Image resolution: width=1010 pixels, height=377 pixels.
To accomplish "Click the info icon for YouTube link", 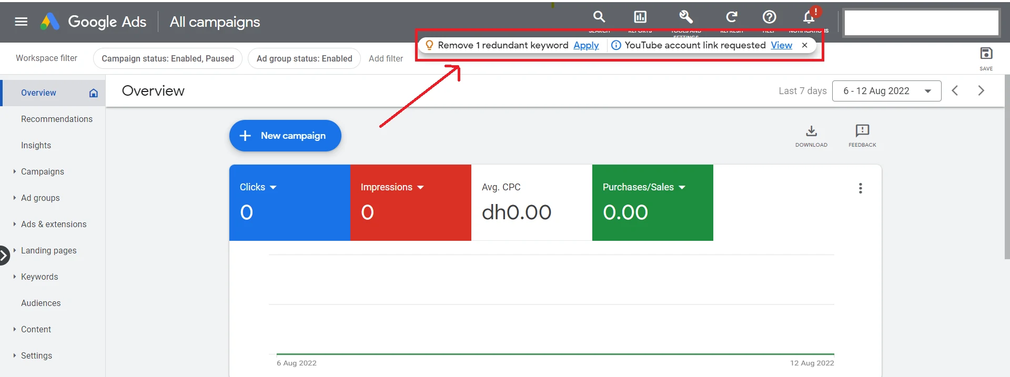I will pyautogui.click(x=616, y=45).
